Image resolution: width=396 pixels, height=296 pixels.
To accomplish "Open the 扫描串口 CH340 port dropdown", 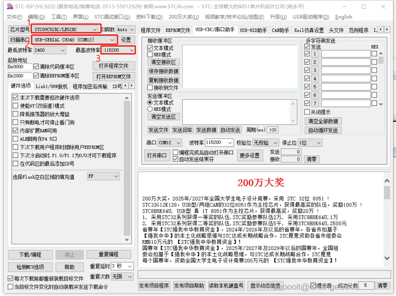I will point(113,40).
